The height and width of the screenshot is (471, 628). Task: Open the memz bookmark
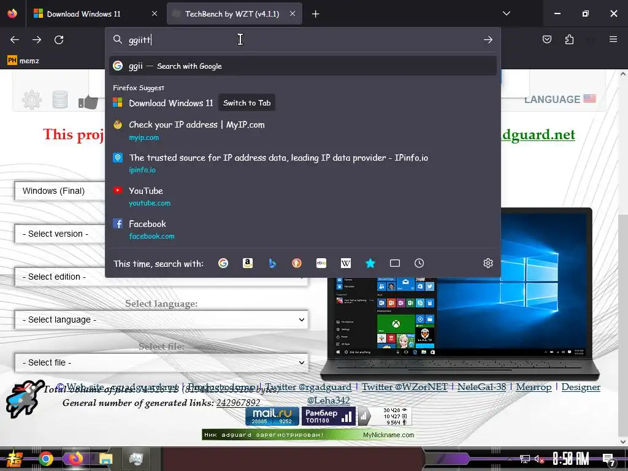(x=23, y=61)
